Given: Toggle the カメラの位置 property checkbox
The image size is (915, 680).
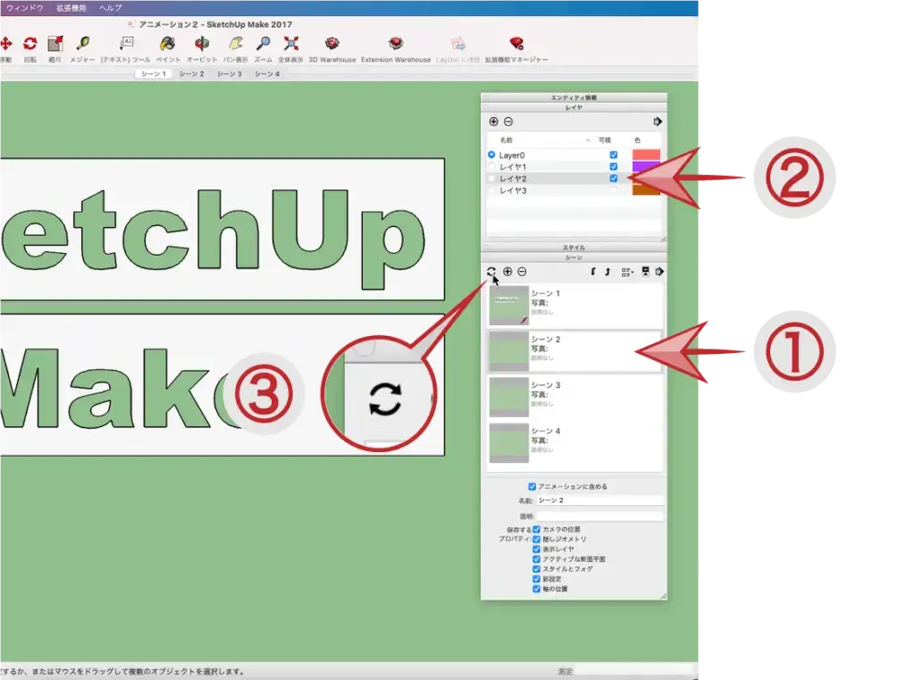Looking at the screenshot, I should pos(536,530).
